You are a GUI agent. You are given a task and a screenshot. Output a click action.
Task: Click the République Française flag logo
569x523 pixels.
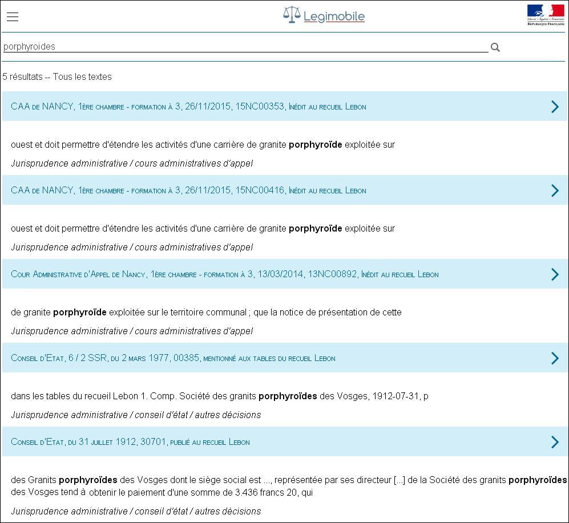coord(545,15)
